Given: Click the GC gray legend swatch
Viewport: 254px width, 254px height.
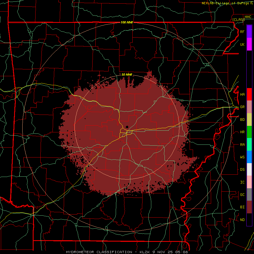Looking at the screenshot, I should point(249,194).
